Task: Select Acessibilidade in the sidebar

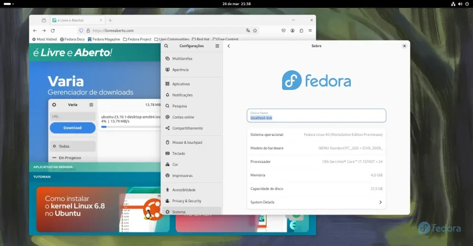Action: pos(192,190)
